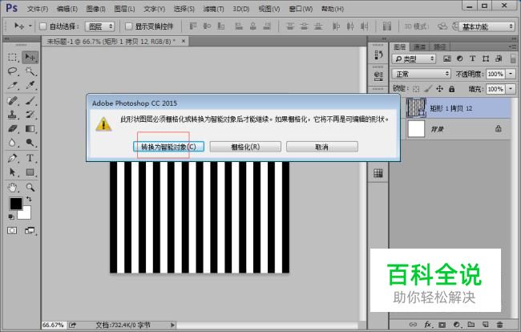Toggle the layer filtering switch
The height and width of the screenshot is (332, 521).
[513, 59]
